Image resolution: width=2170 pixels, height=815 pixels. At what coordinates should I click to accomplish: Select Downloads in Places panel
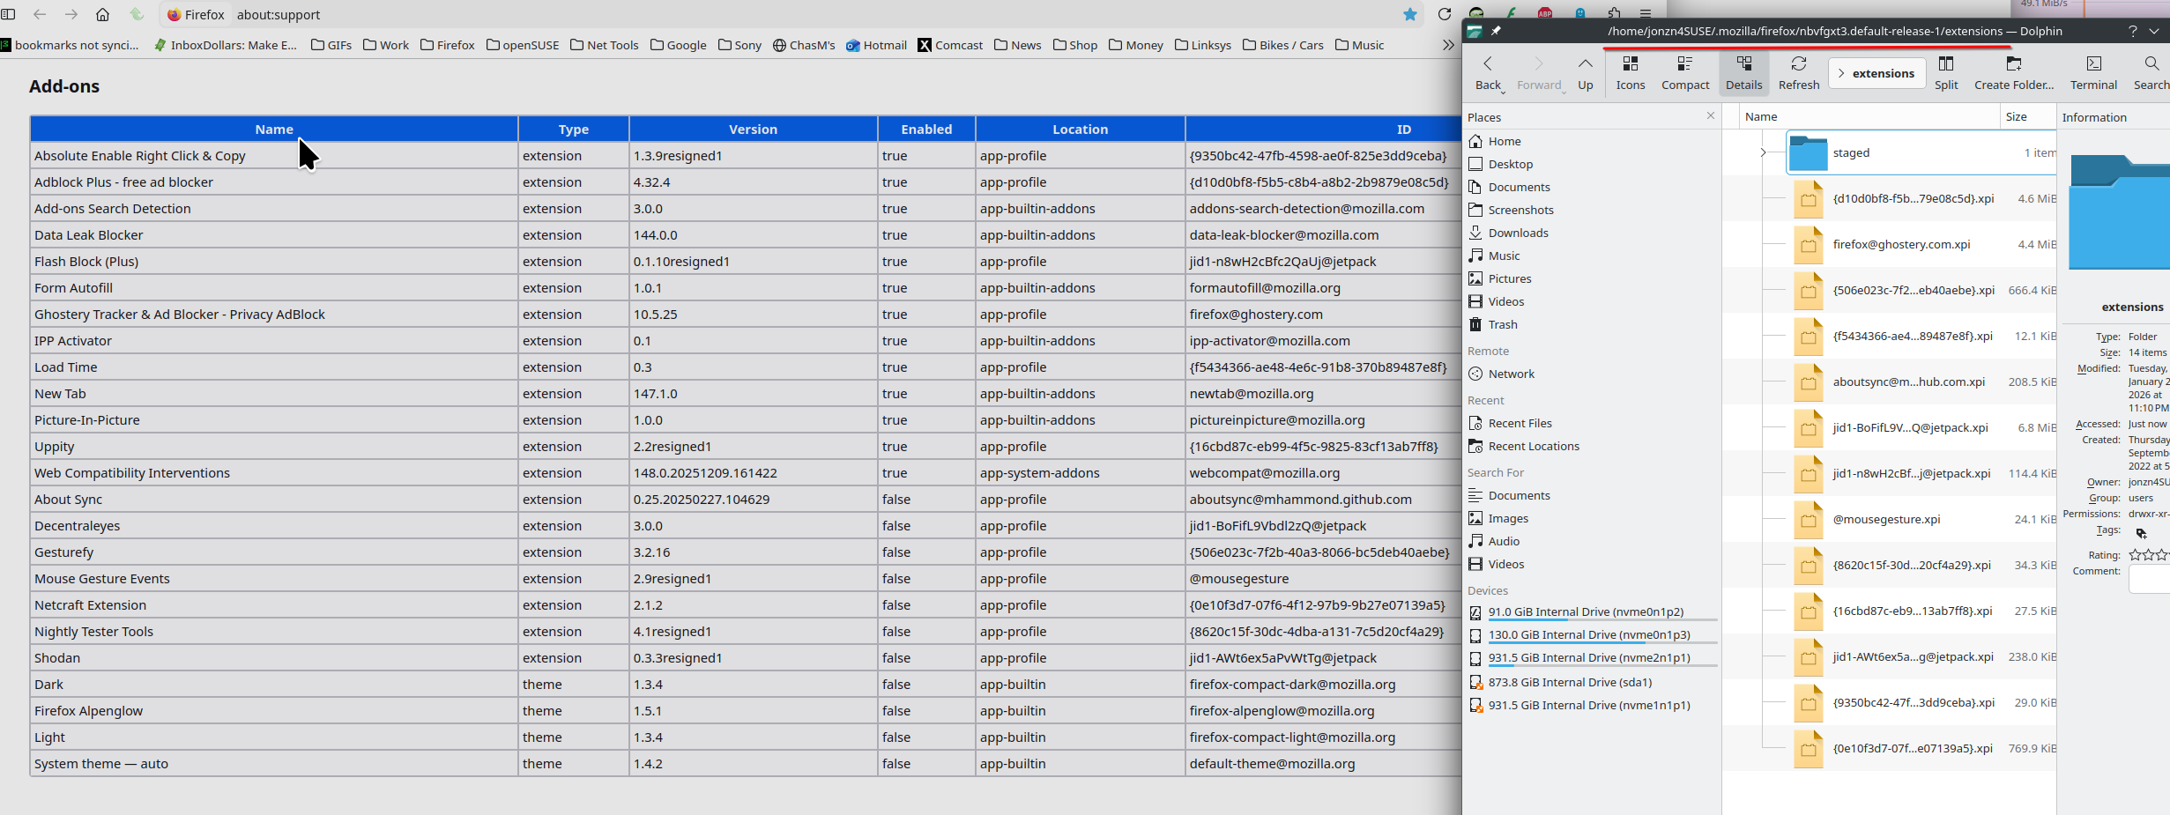(x=1518, y=233)
